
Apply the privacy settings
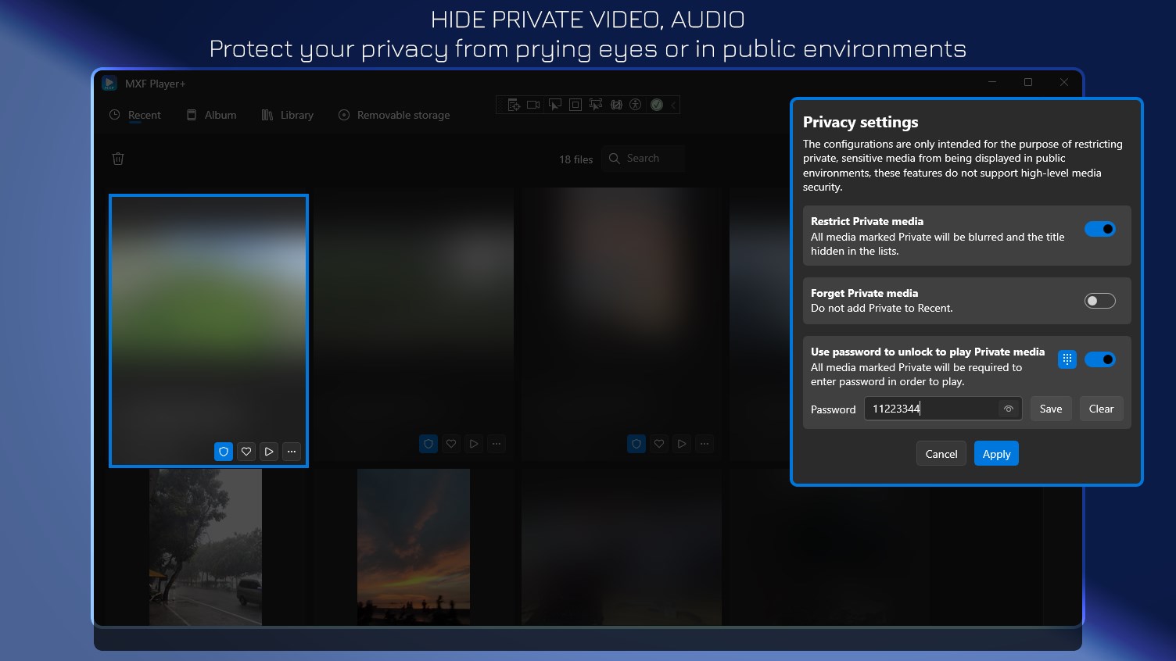[x=996, y=453]
